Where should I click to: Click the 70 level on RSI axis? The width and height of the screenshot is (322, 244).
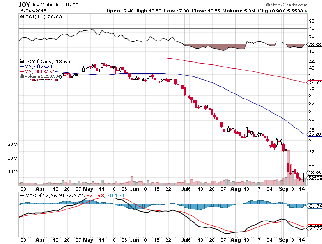pos(311,29)
